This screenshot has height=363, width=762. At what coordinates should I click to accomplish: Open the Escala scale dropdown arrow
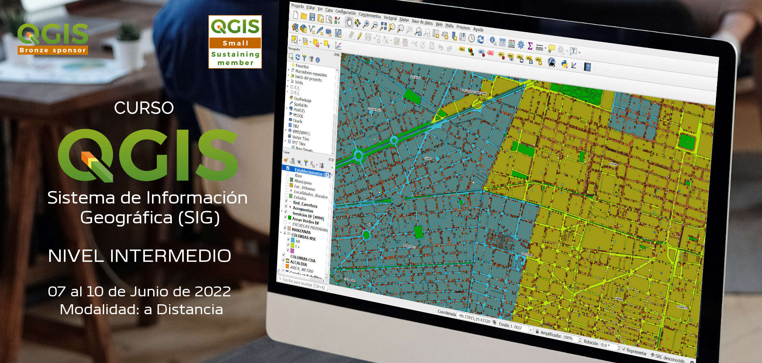point(531,330)
